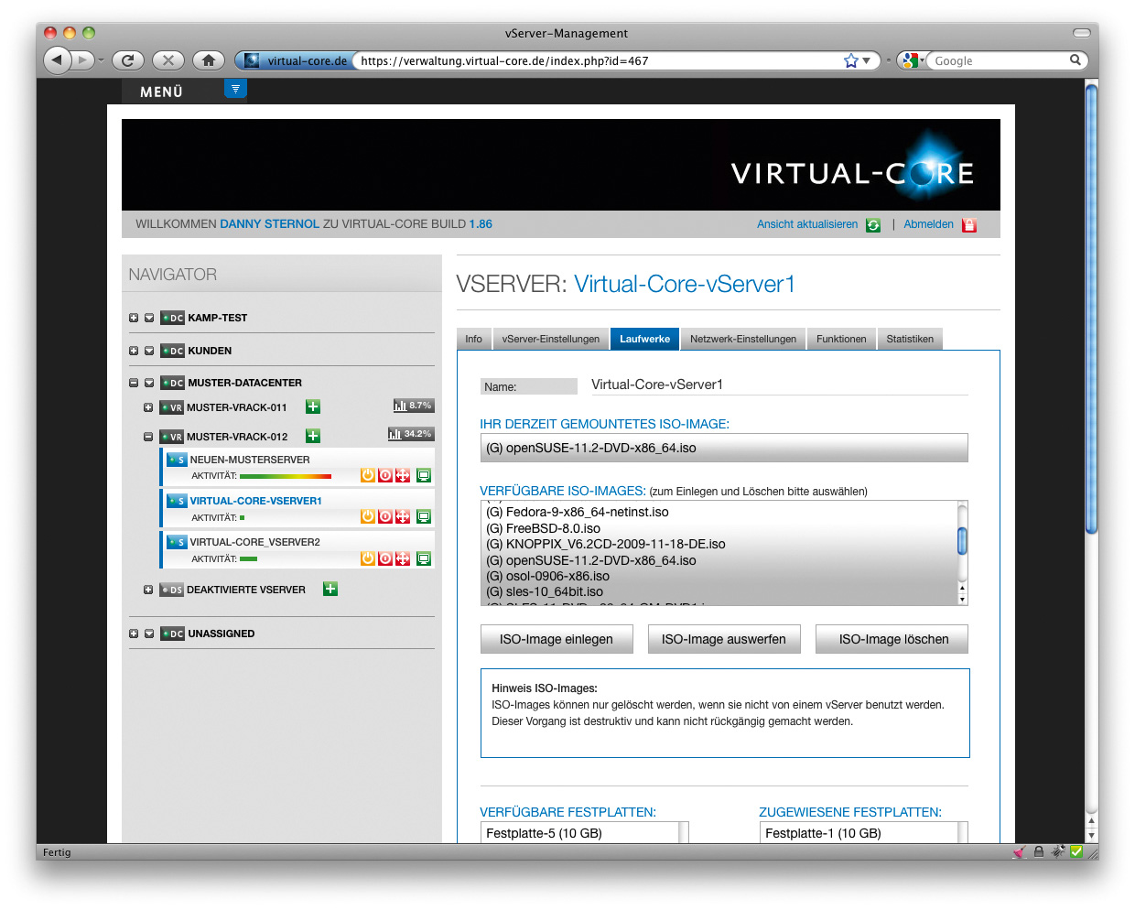
Task: Power on NEUEN-MUSTERSERVER with the orange power icon
Action: click(368, 475)
